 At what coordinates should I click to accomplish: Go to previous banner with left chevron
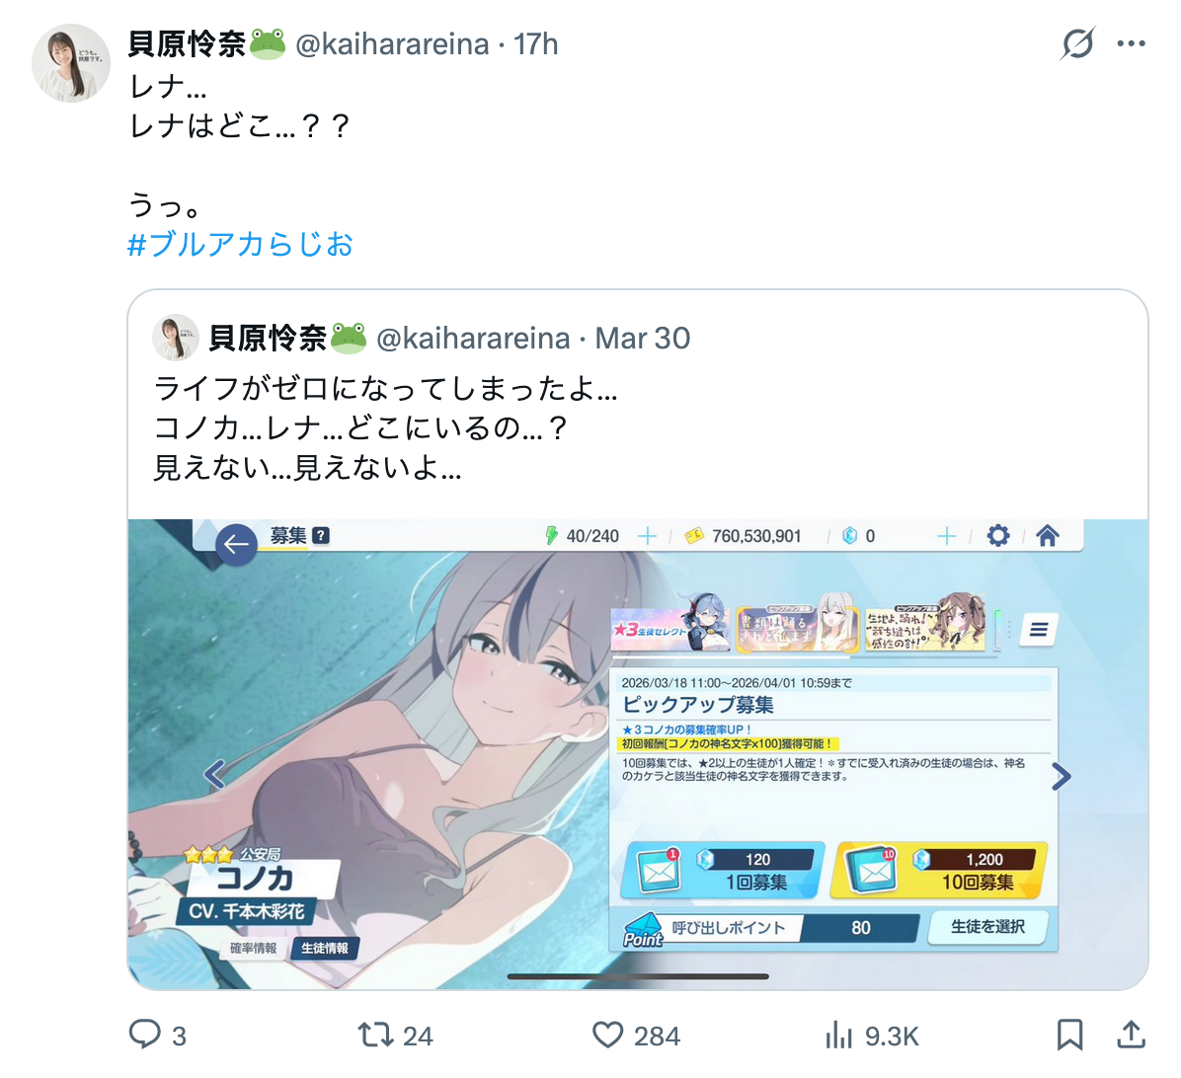pyautogui.click(x=214, y=774)
